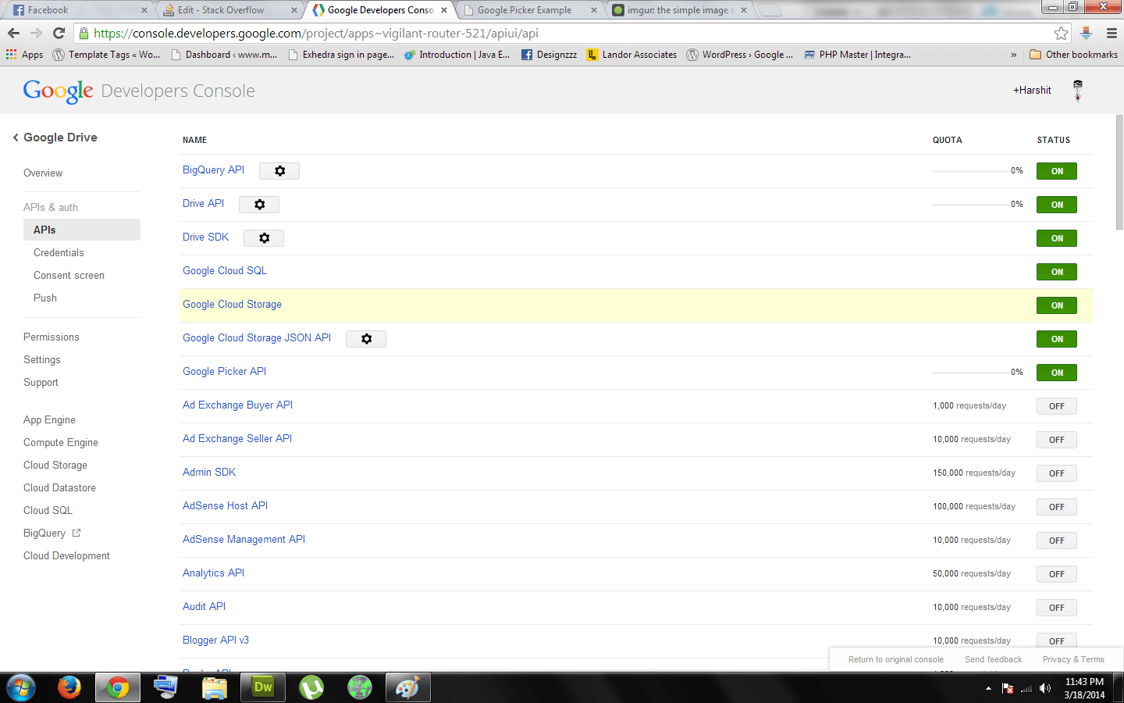The image size is (1124, 703).
Task: Open uTorrent from the taskbar
Action: (x=311, y=688)
